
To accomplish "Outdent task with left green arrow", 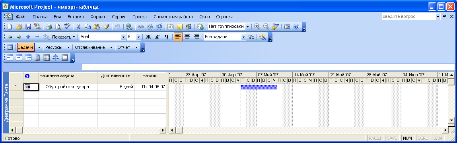I will click(10, 37).
